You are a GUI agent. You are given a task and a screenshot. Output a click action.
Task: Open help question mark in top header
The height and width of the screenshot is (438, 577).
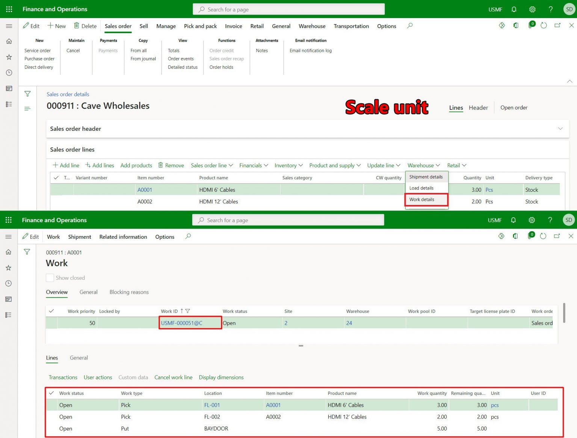550,9
